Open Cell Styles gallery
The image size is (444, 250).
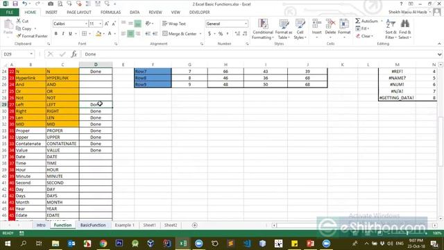[x=300, y=29]
